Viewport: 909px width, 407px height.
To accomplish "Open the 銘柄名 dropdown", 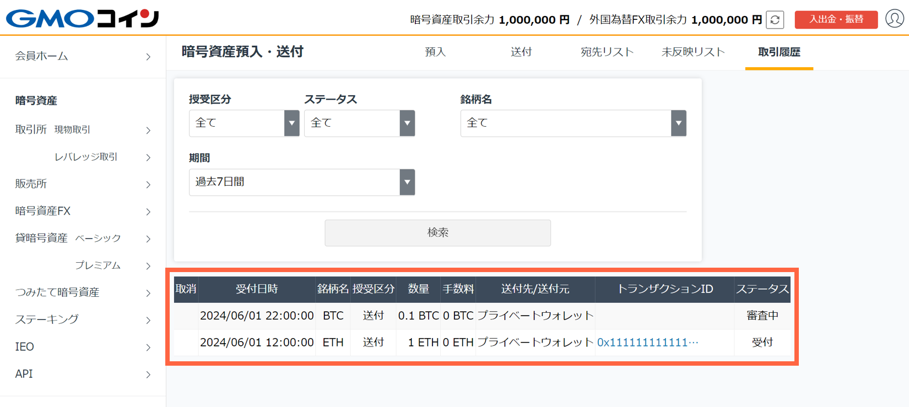I will pos(573,123).
